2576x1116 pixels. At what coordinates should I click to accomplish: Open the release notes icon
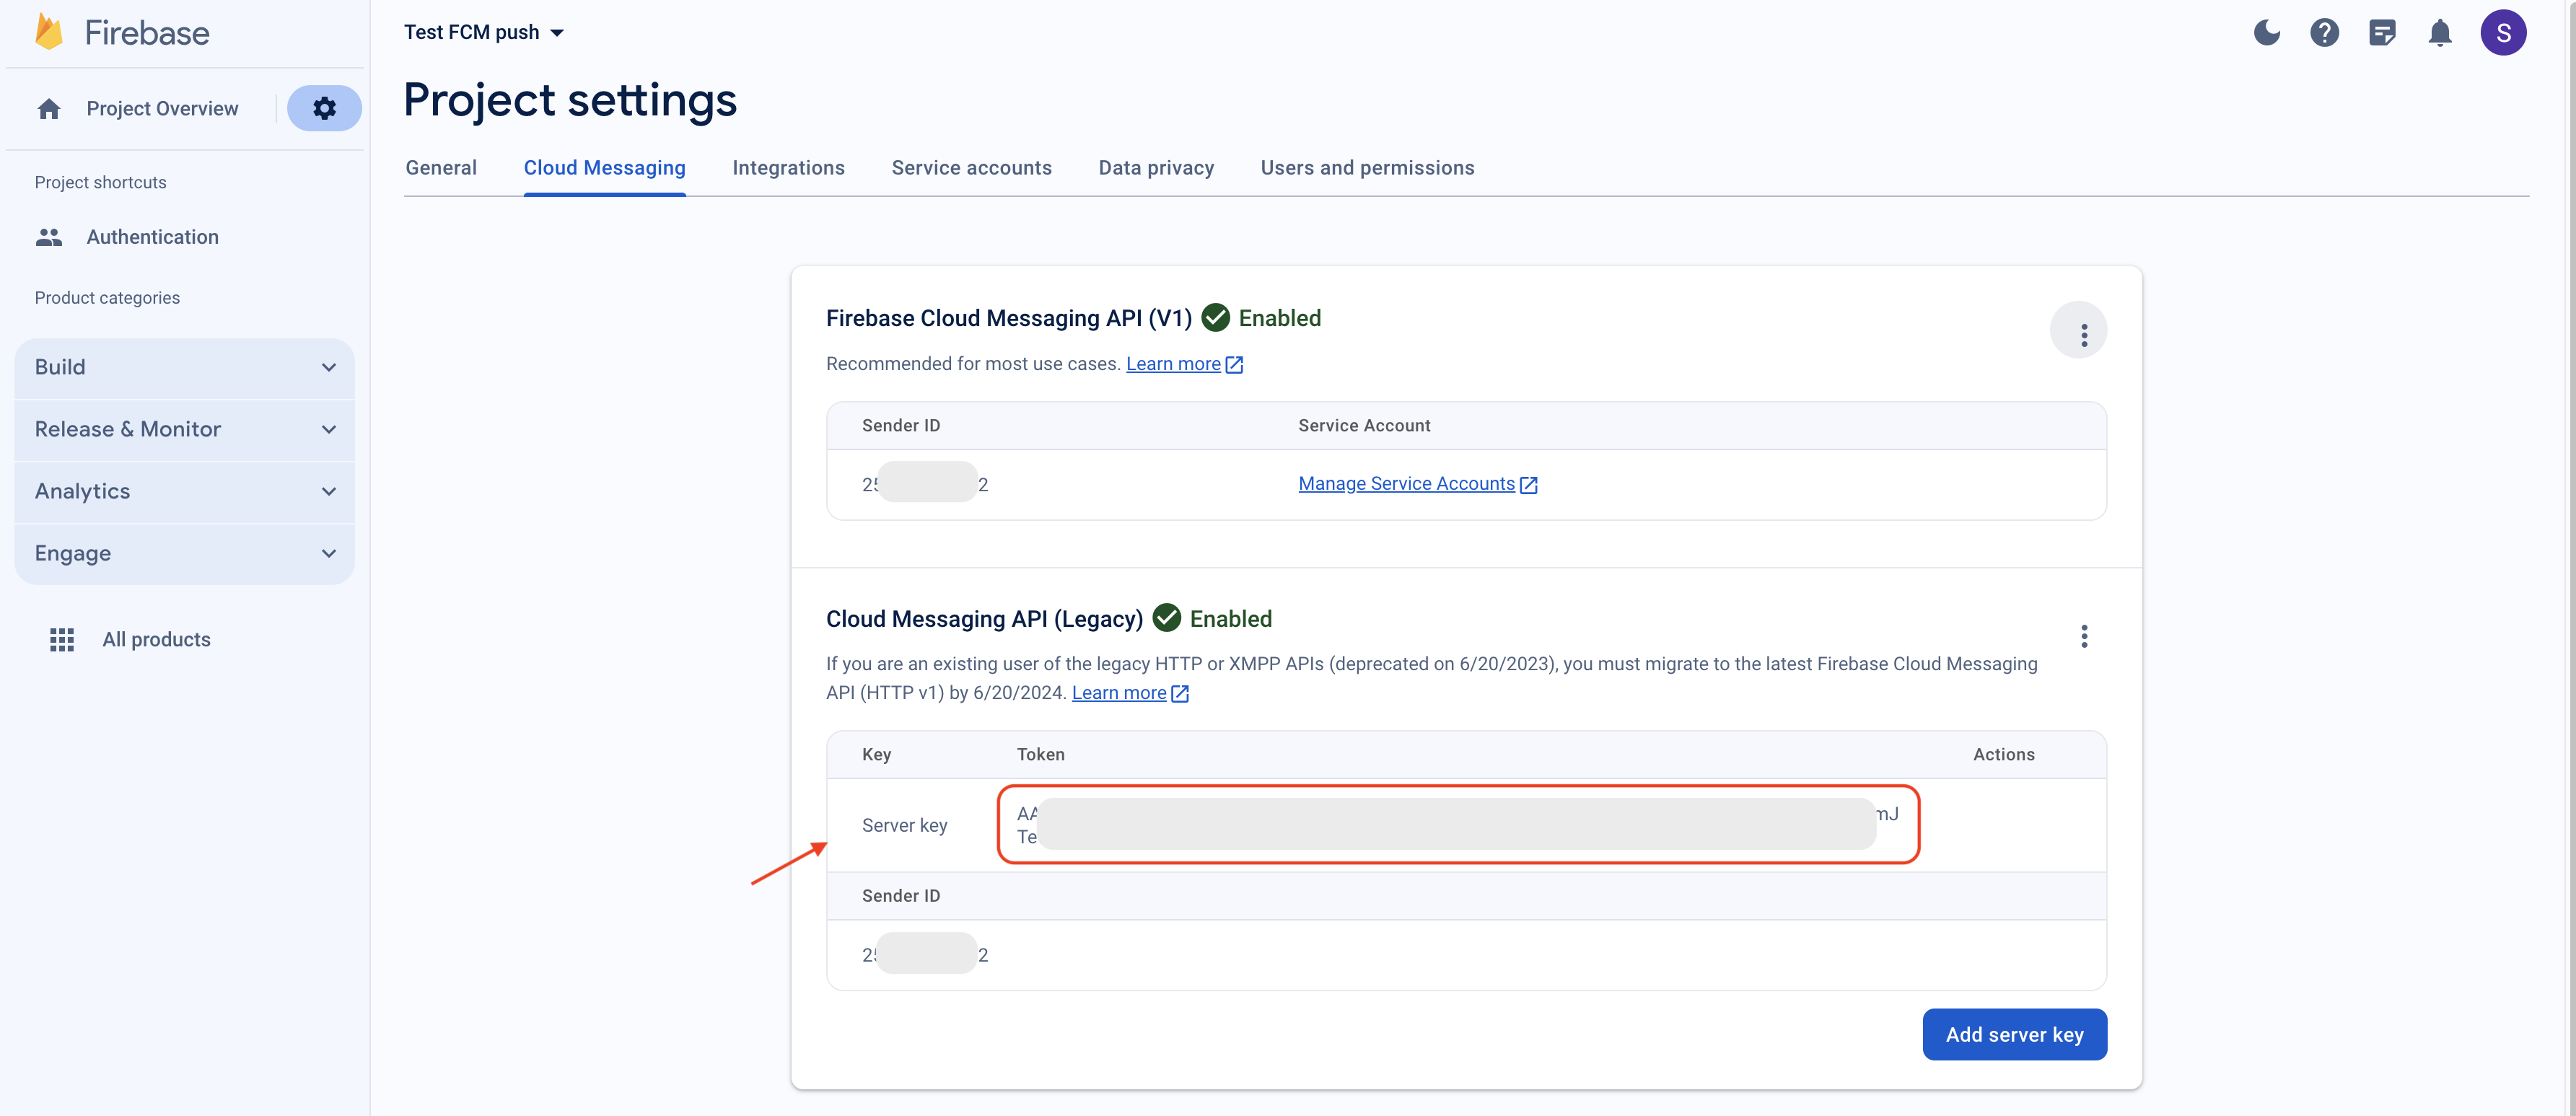coord(2382,32)
